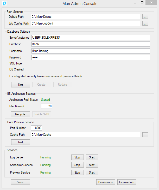Screen dimensions: 159x190
Task: Recycle the IIS application pool
Action: point(20,114)
